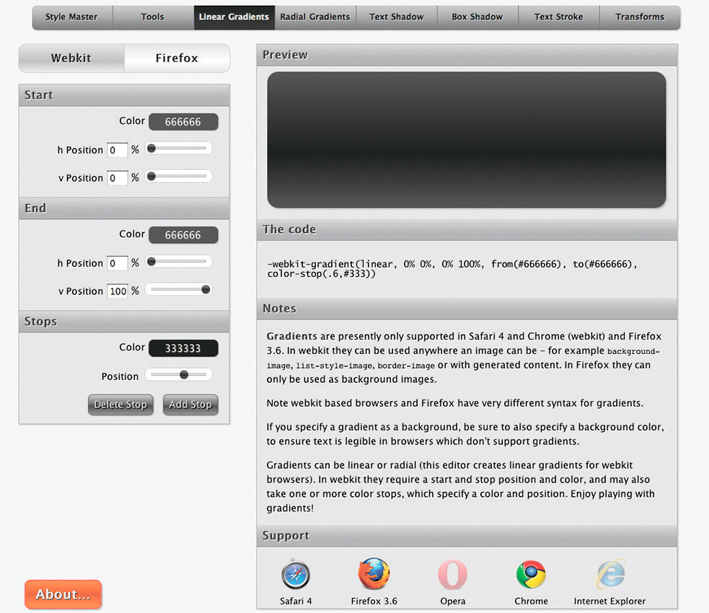Click the Stops color swatch 333333

pyautogui.click(x=183, y=348)
